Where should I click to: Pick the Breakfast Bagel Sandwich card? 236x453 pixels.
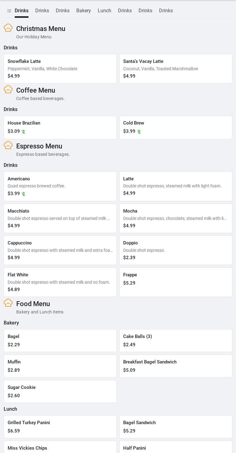click(176, 366)
